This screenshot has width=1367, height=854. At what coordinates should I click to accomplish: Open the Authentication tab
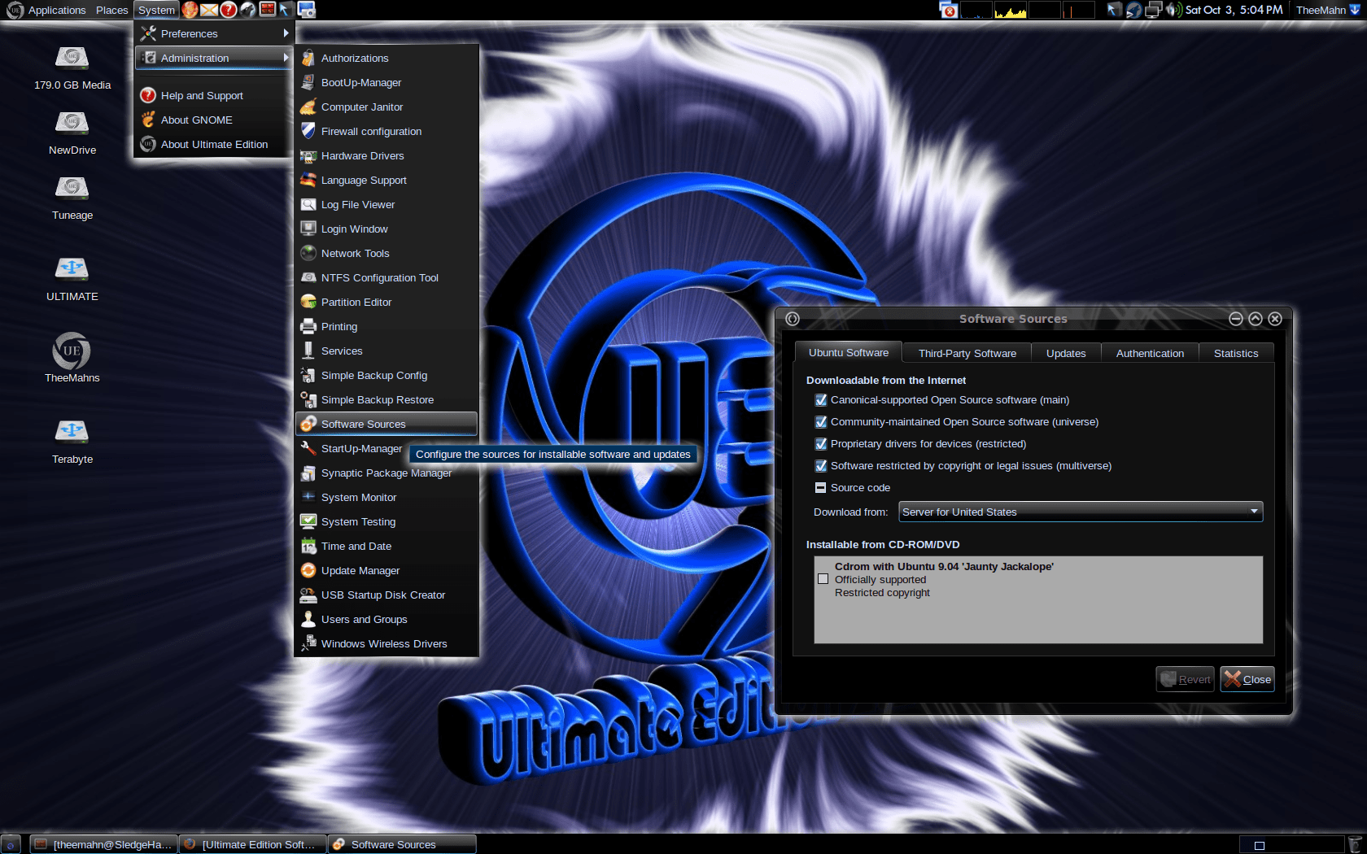coord(1150,353)
